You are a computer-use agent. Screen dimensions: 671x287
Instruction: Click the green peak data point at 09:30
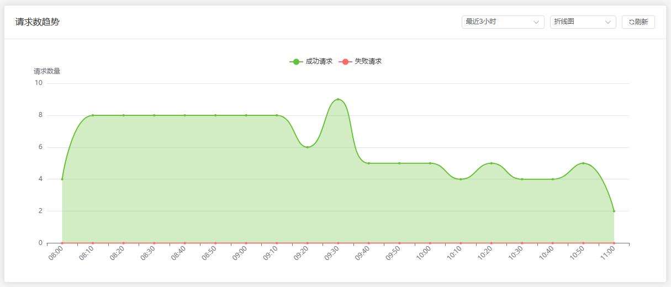[x=338, y=99]
